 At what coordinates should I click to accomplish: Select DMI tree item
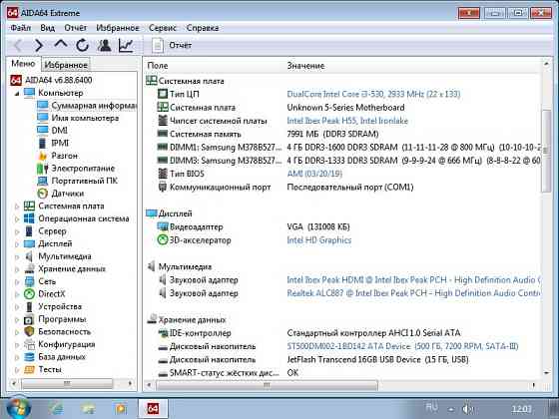(59, 131)
